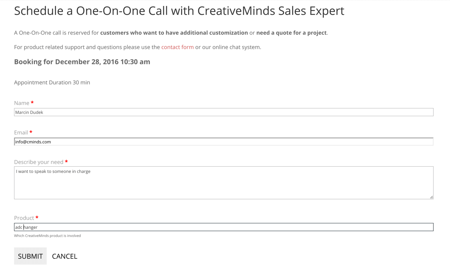Click the CANCEL button

pyautogui.click(x=65, y=256)
